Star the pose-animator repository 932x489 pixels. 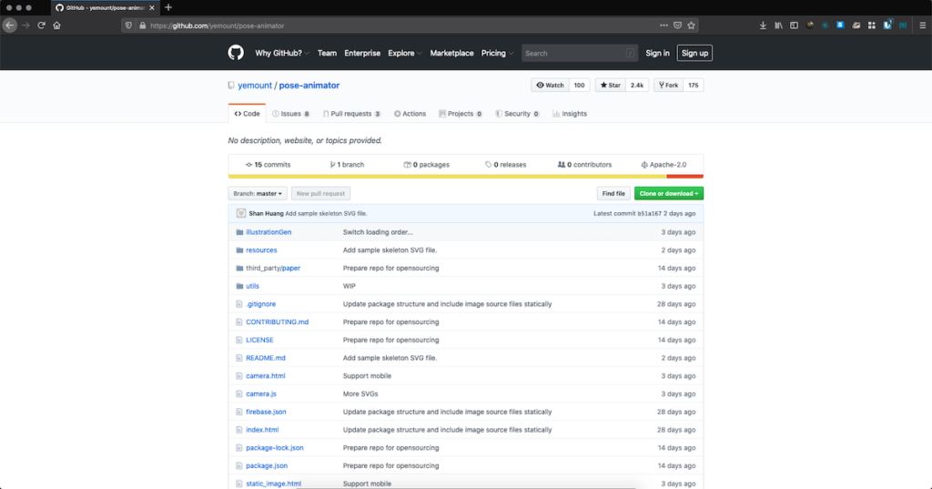pyautogui.click(x=610, y=85)
